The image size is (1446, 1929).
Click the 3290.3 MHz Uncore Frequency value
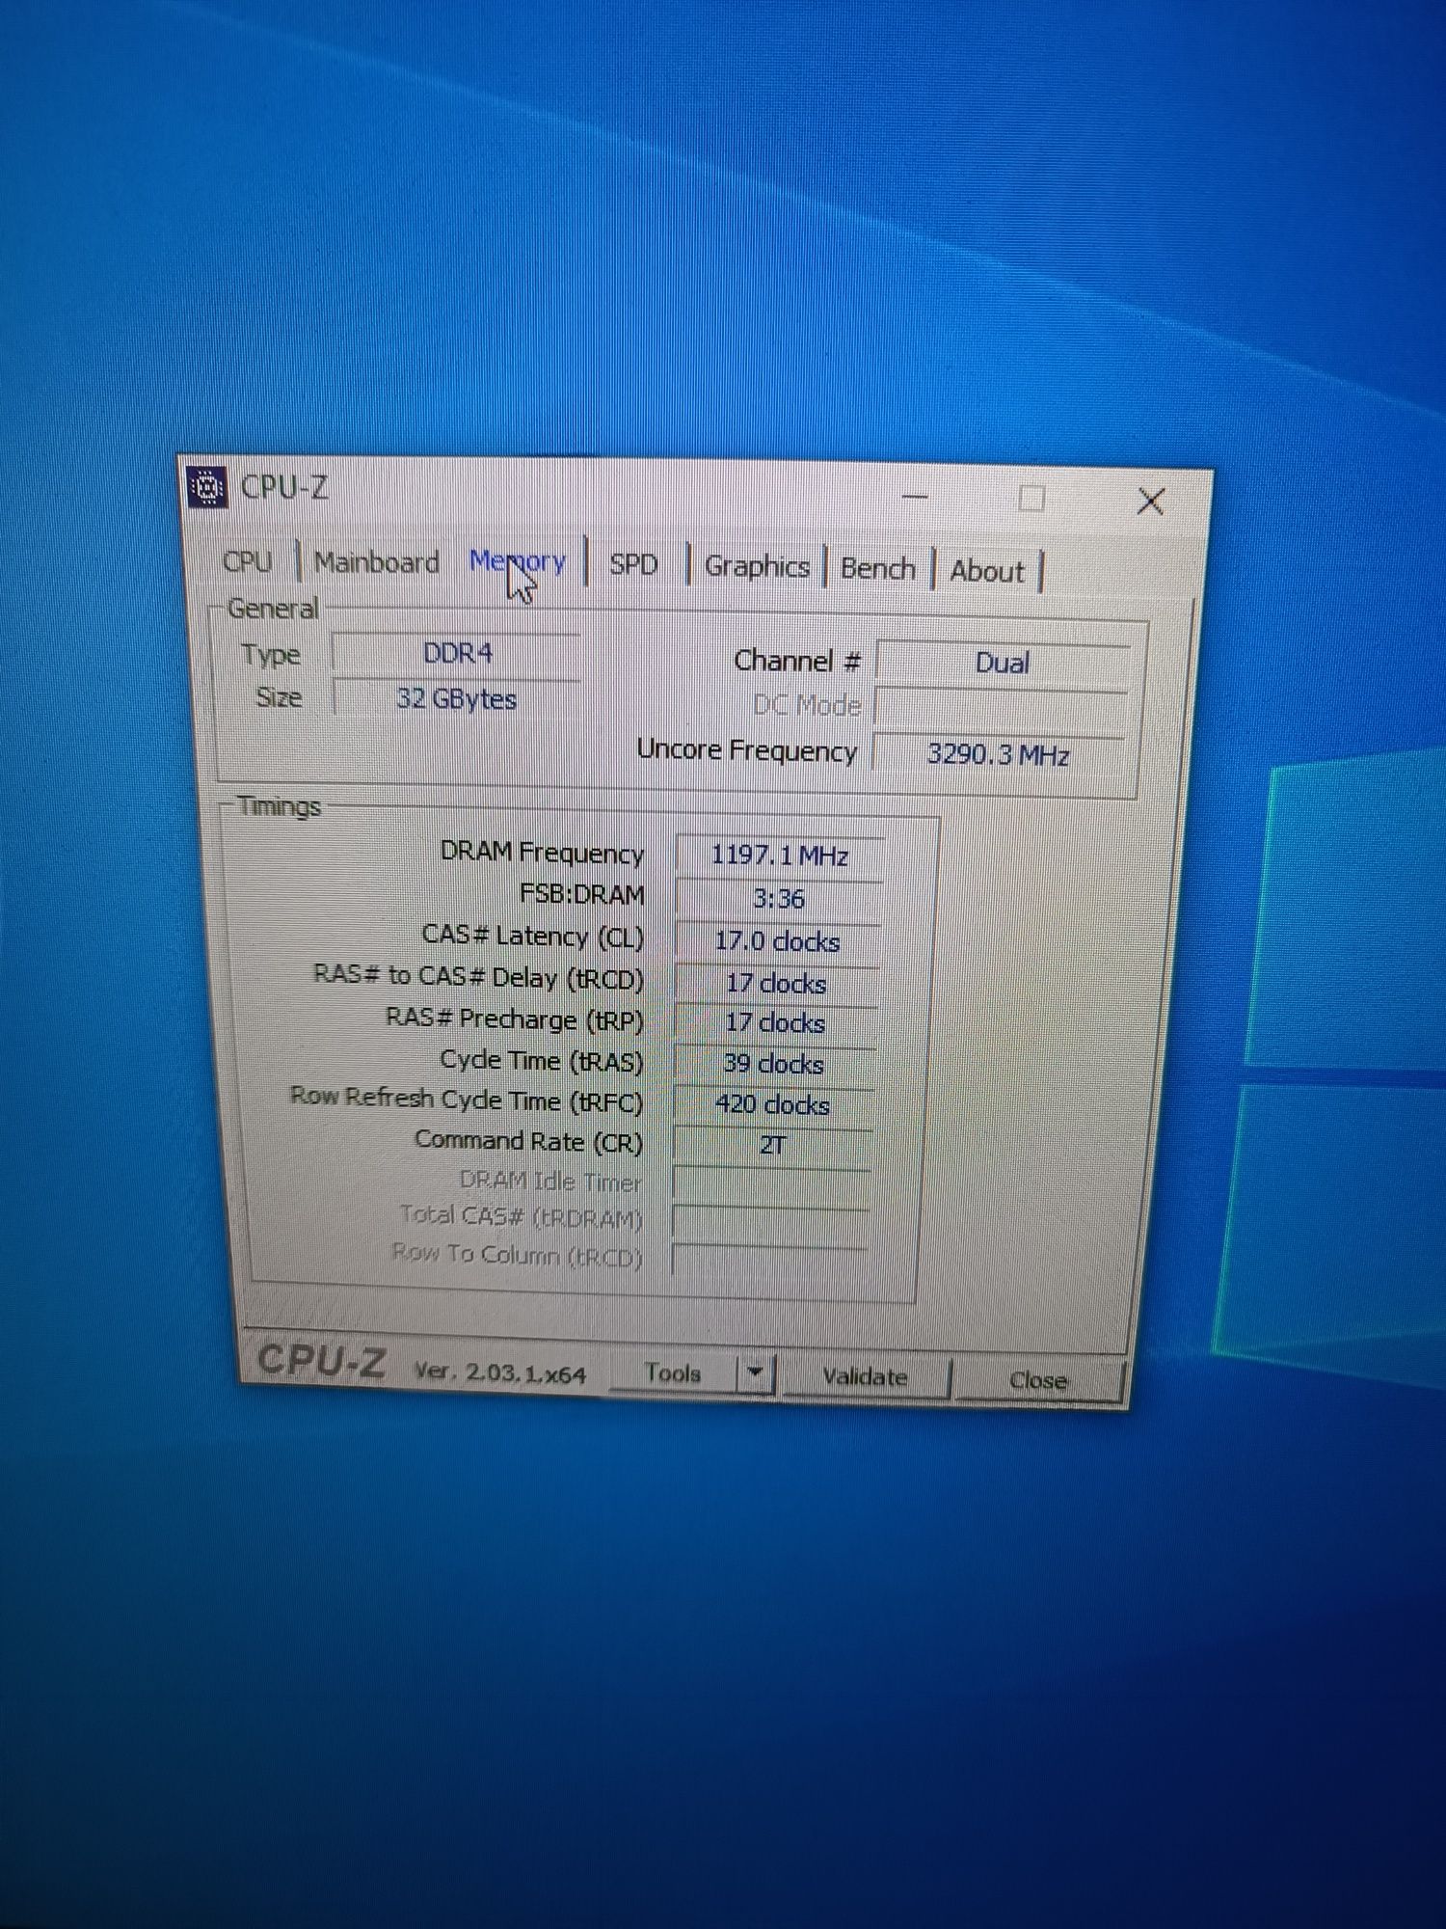pos(998,754)
